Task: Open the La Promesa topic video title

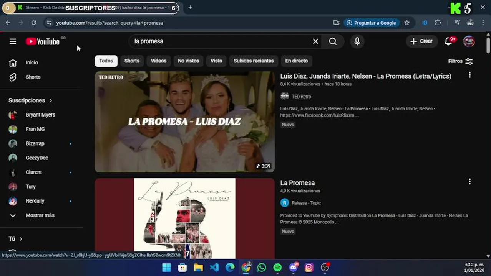Action: pos(297,183)
